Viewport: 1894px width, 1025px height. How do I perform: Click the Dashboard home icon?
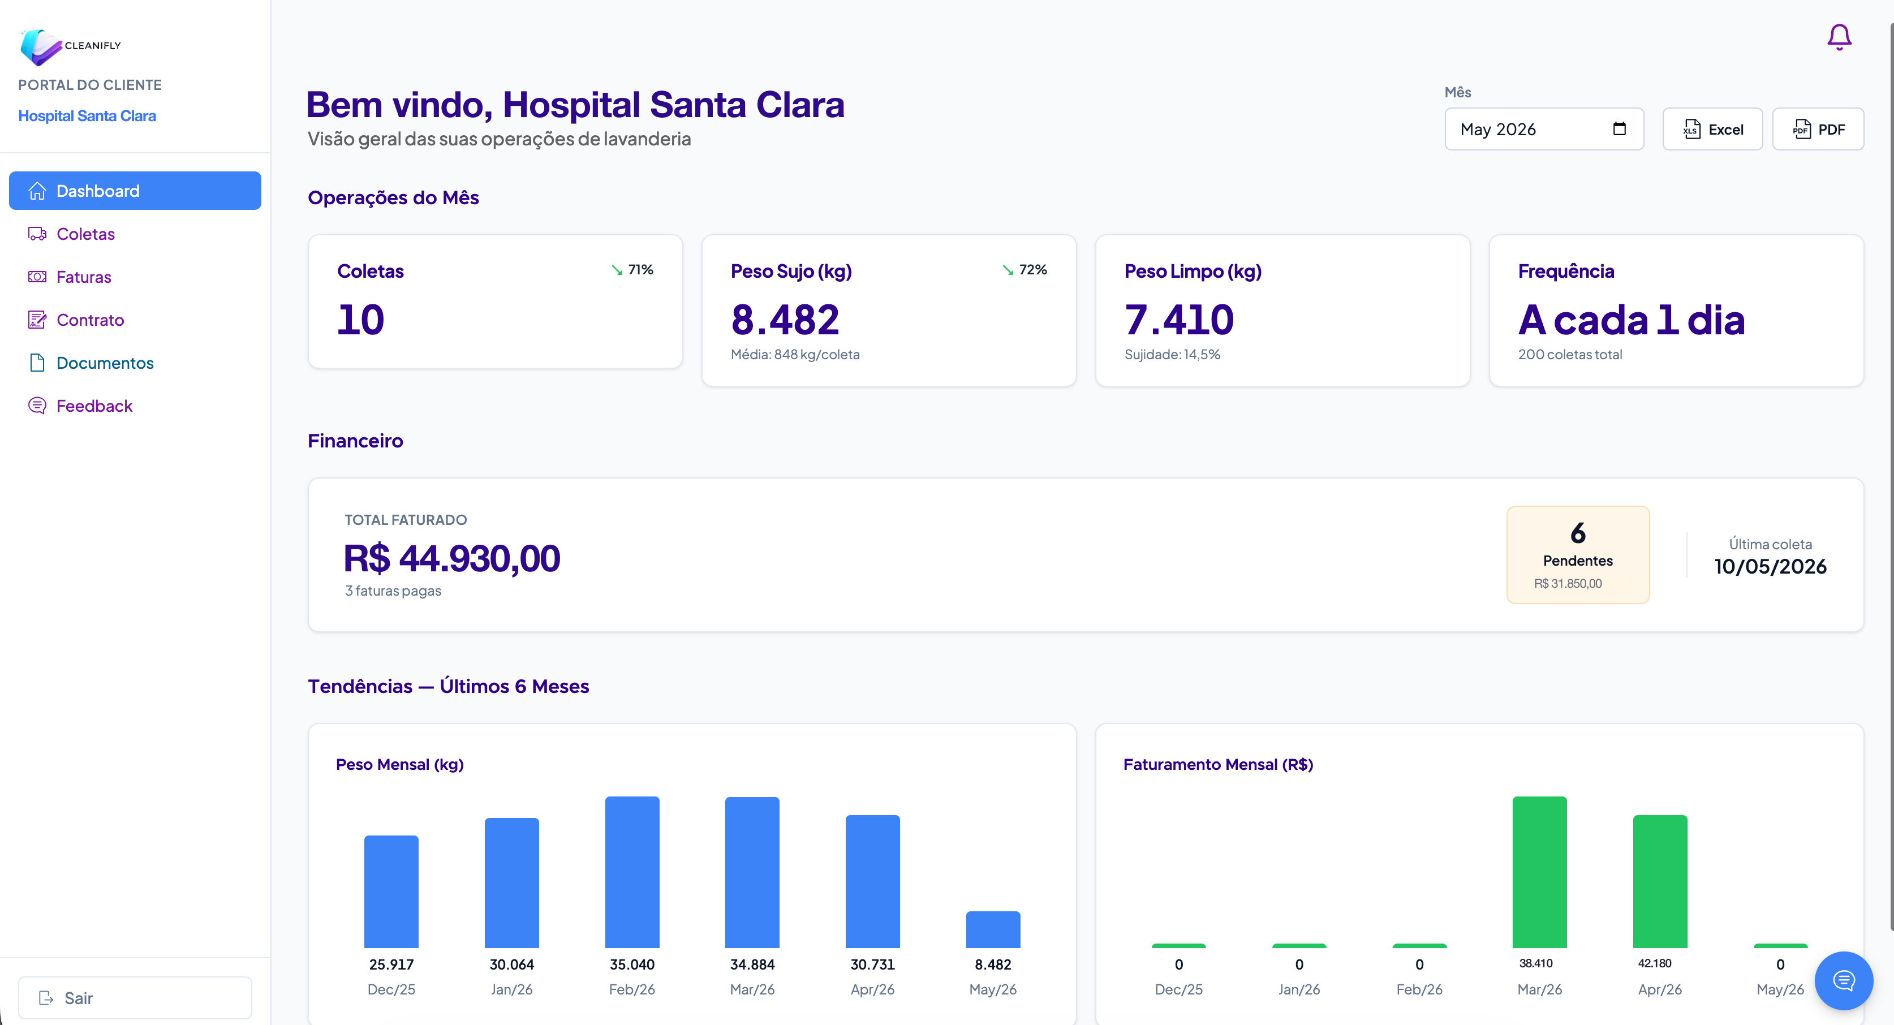tap(37, 191)
